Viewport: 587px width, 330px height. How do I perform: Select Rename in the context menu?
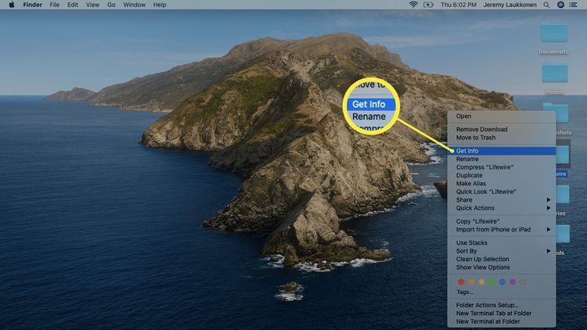coord(467,160)
